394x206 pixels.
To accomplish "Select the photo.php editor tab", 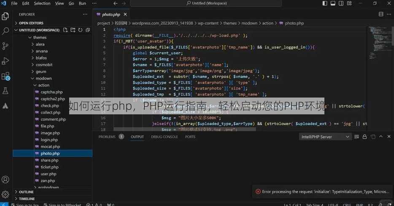I will (111, 15).
